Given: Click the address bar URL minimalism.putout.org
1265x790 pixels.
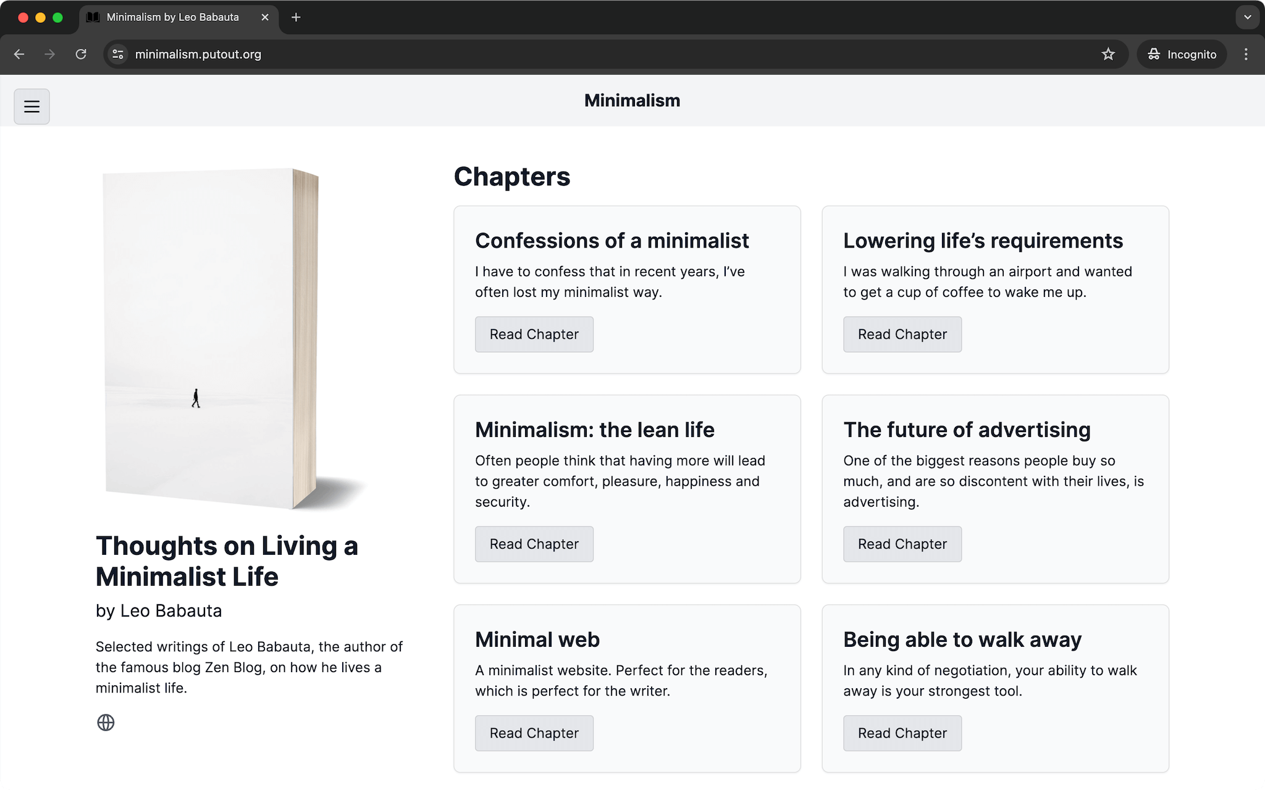Looking at the screenshot, I should click(198, 54).
